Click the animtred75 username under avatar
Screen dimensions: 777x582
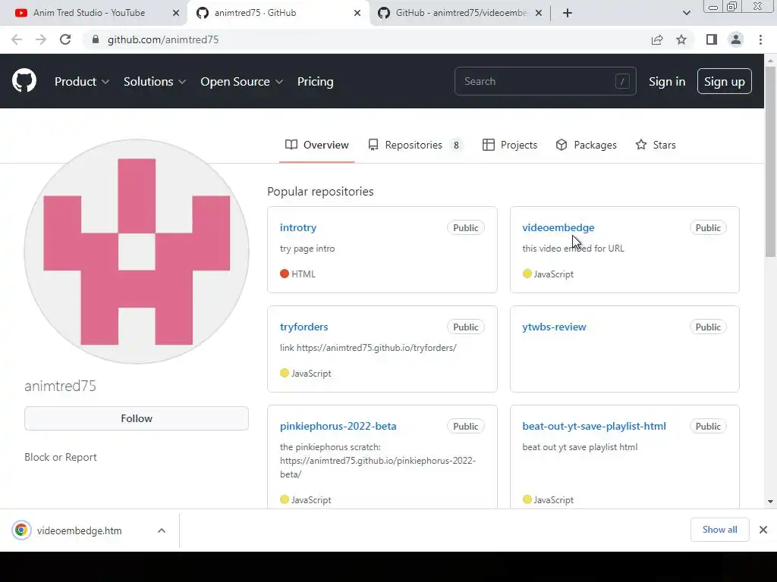point(61,386)
